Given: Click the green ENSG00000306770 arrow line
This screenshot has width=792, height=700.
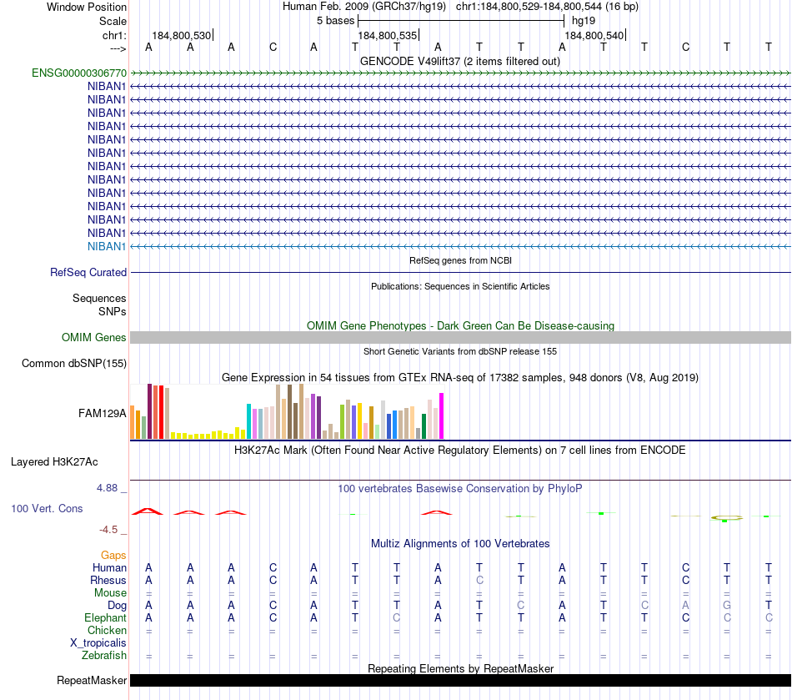Looking at the screenshot, I should [x=460, y=73].
